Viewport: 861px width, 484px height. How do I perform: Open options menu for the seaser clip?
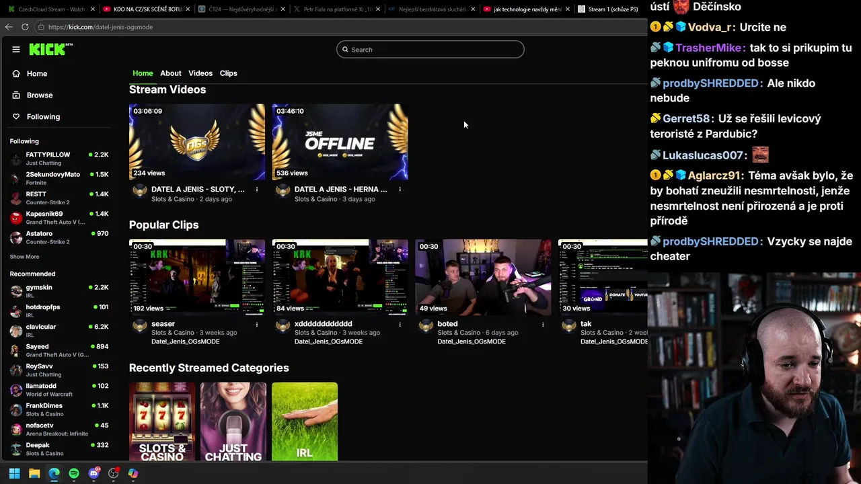257,324
